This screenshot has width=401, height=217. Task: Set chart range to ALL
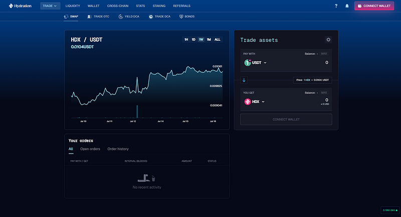tap(217, 40)
